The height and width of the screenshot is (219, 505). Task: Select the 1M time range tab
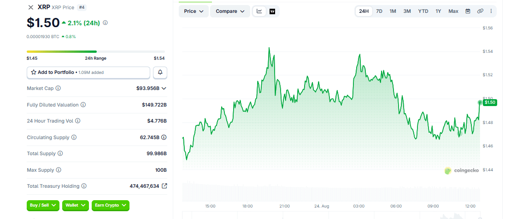pos(393,11)
